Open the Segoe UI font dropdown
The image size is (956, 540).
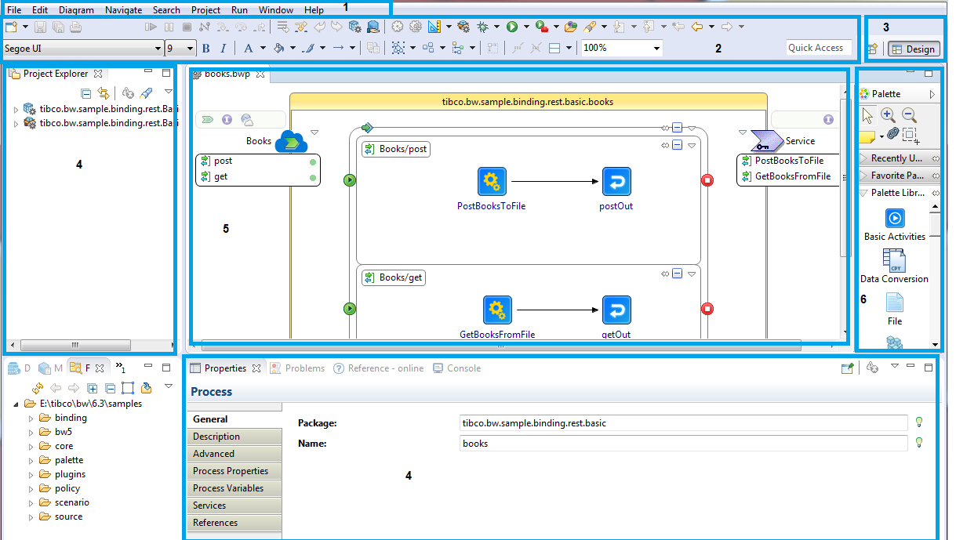pos(158,49)
